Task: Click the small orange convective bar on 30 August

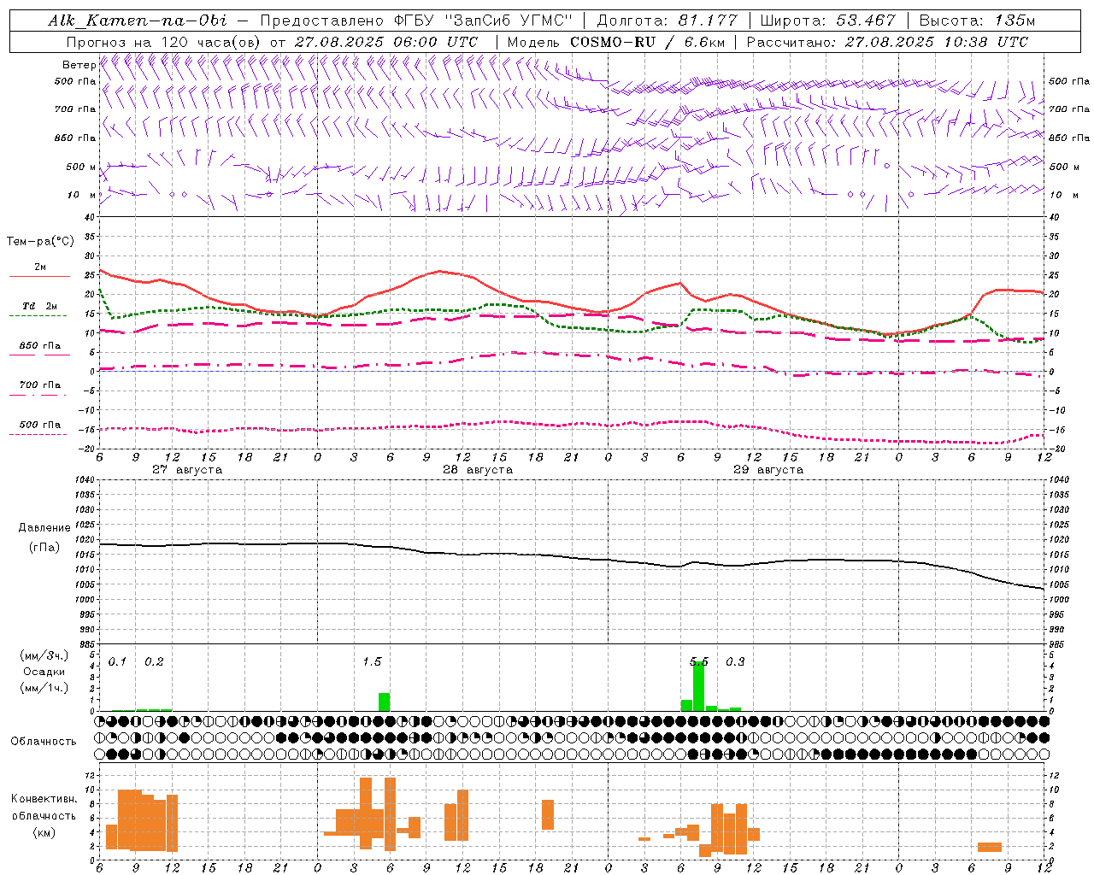Action: click(990, 847)
